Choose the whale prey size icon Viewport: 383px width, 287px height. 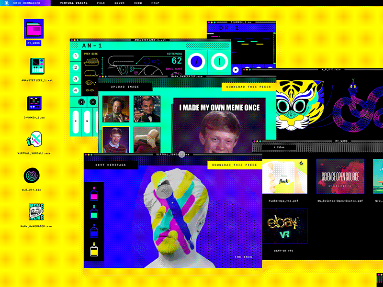tap(91, 73)
